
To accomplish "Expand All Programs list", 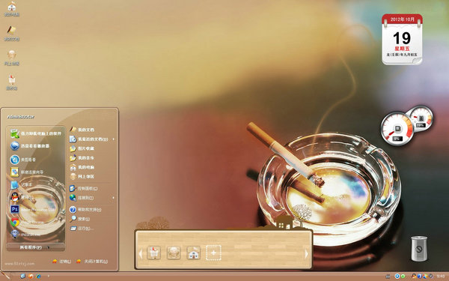I will point(35,247).
